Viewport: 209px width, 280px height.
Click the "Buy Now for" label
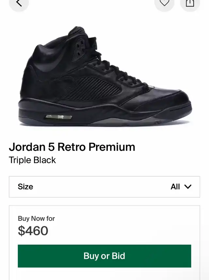36,219
